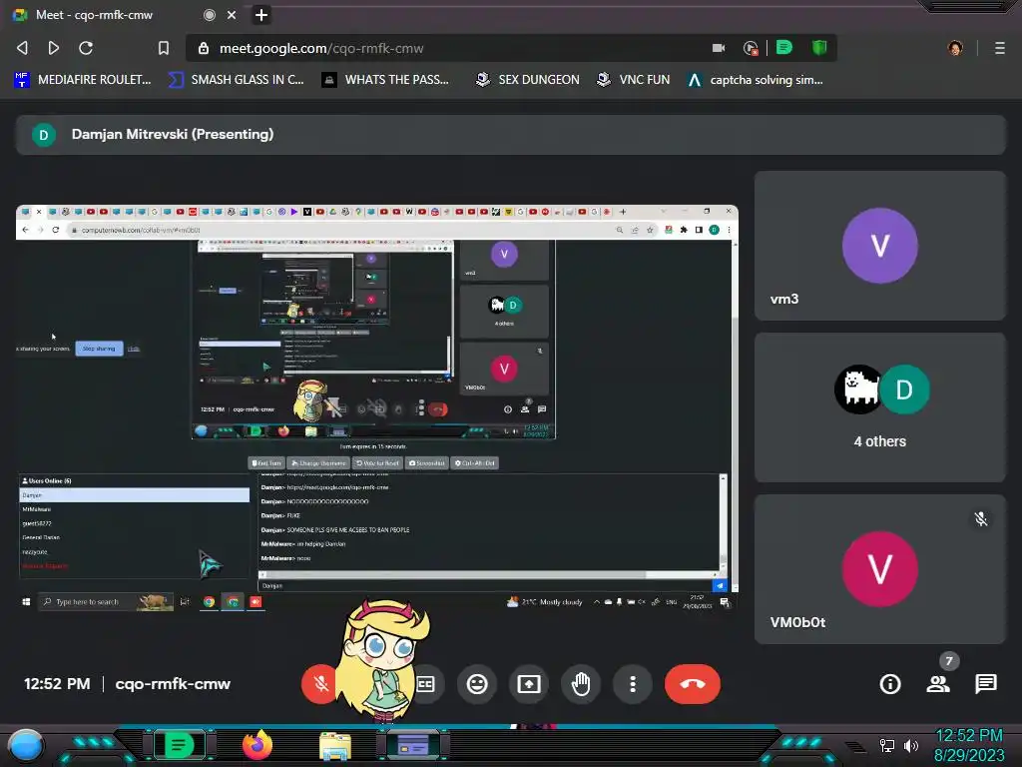Viewport: 1022px width, 767px height.
Task: Adjust volume via system tray speaker icon
Action: [911, 745]
